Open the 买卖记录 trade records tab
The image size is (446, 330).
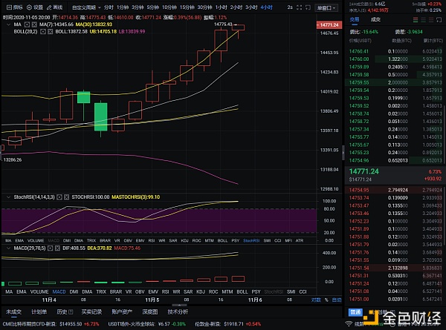click(x=91, y=312)
